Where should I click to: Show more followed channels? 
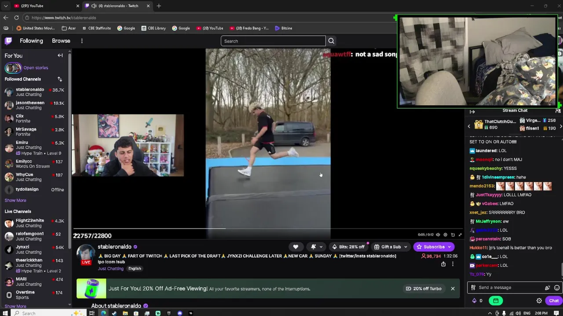point(15,200)
